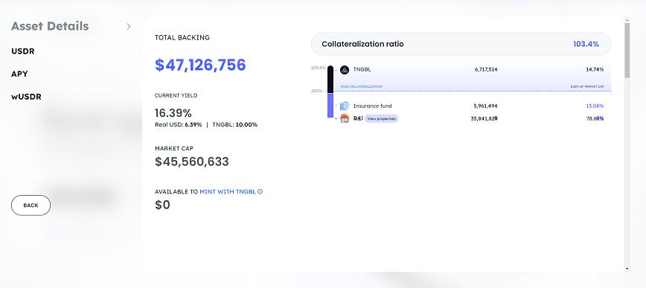Click the 103.4% collateralization ratio value
The image size is (646, 288).
[586, 44]
